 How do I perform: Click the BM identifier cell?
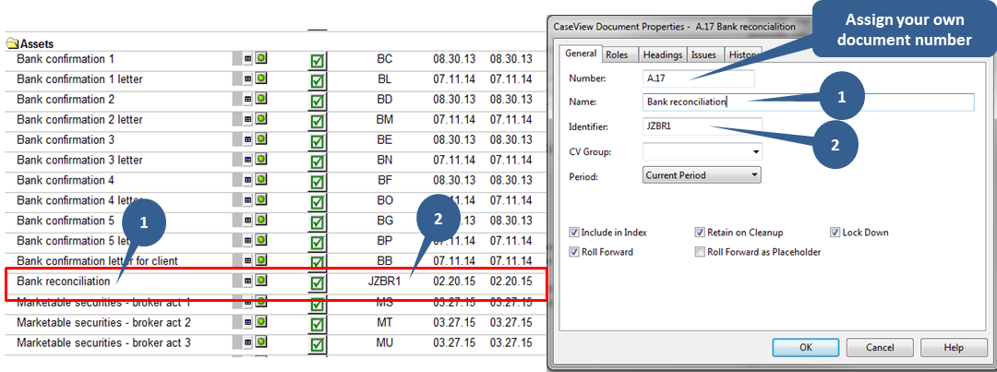click(385, 120)
